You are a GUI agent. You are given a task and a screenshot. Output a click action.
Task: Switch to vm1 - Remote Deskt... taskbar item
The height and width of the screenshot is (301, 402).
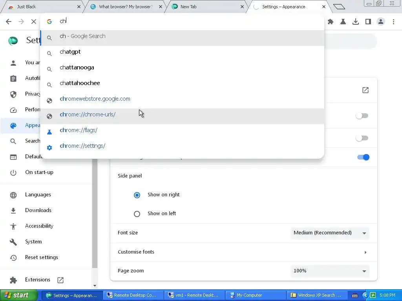tap(194, 296)
